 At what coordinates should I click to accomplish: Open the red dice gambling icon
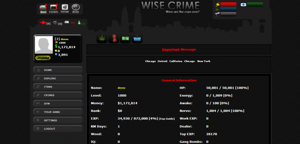[114, 38]
